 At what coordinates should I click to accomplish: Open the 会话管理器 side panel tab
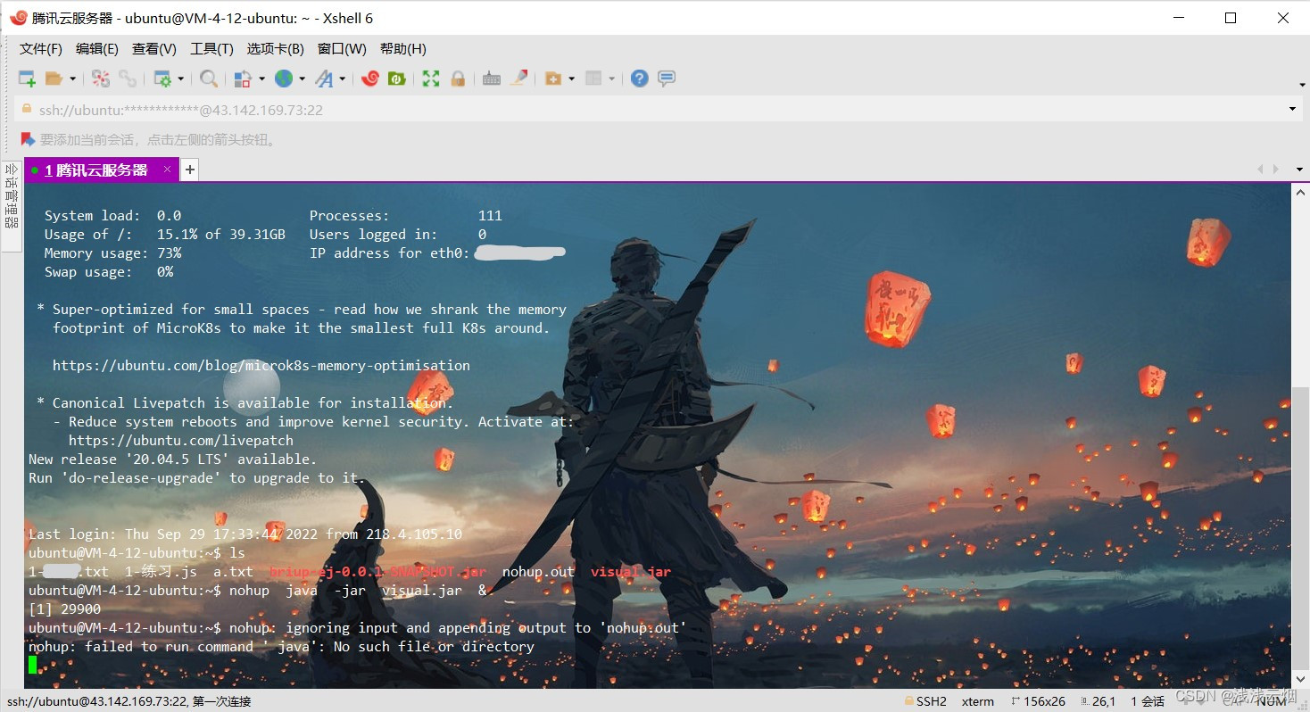point(12,204)
